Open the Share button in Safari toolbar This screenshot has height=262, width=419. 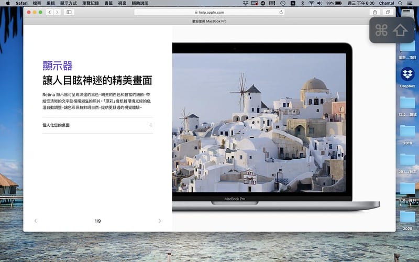click(x=375, y=12)
